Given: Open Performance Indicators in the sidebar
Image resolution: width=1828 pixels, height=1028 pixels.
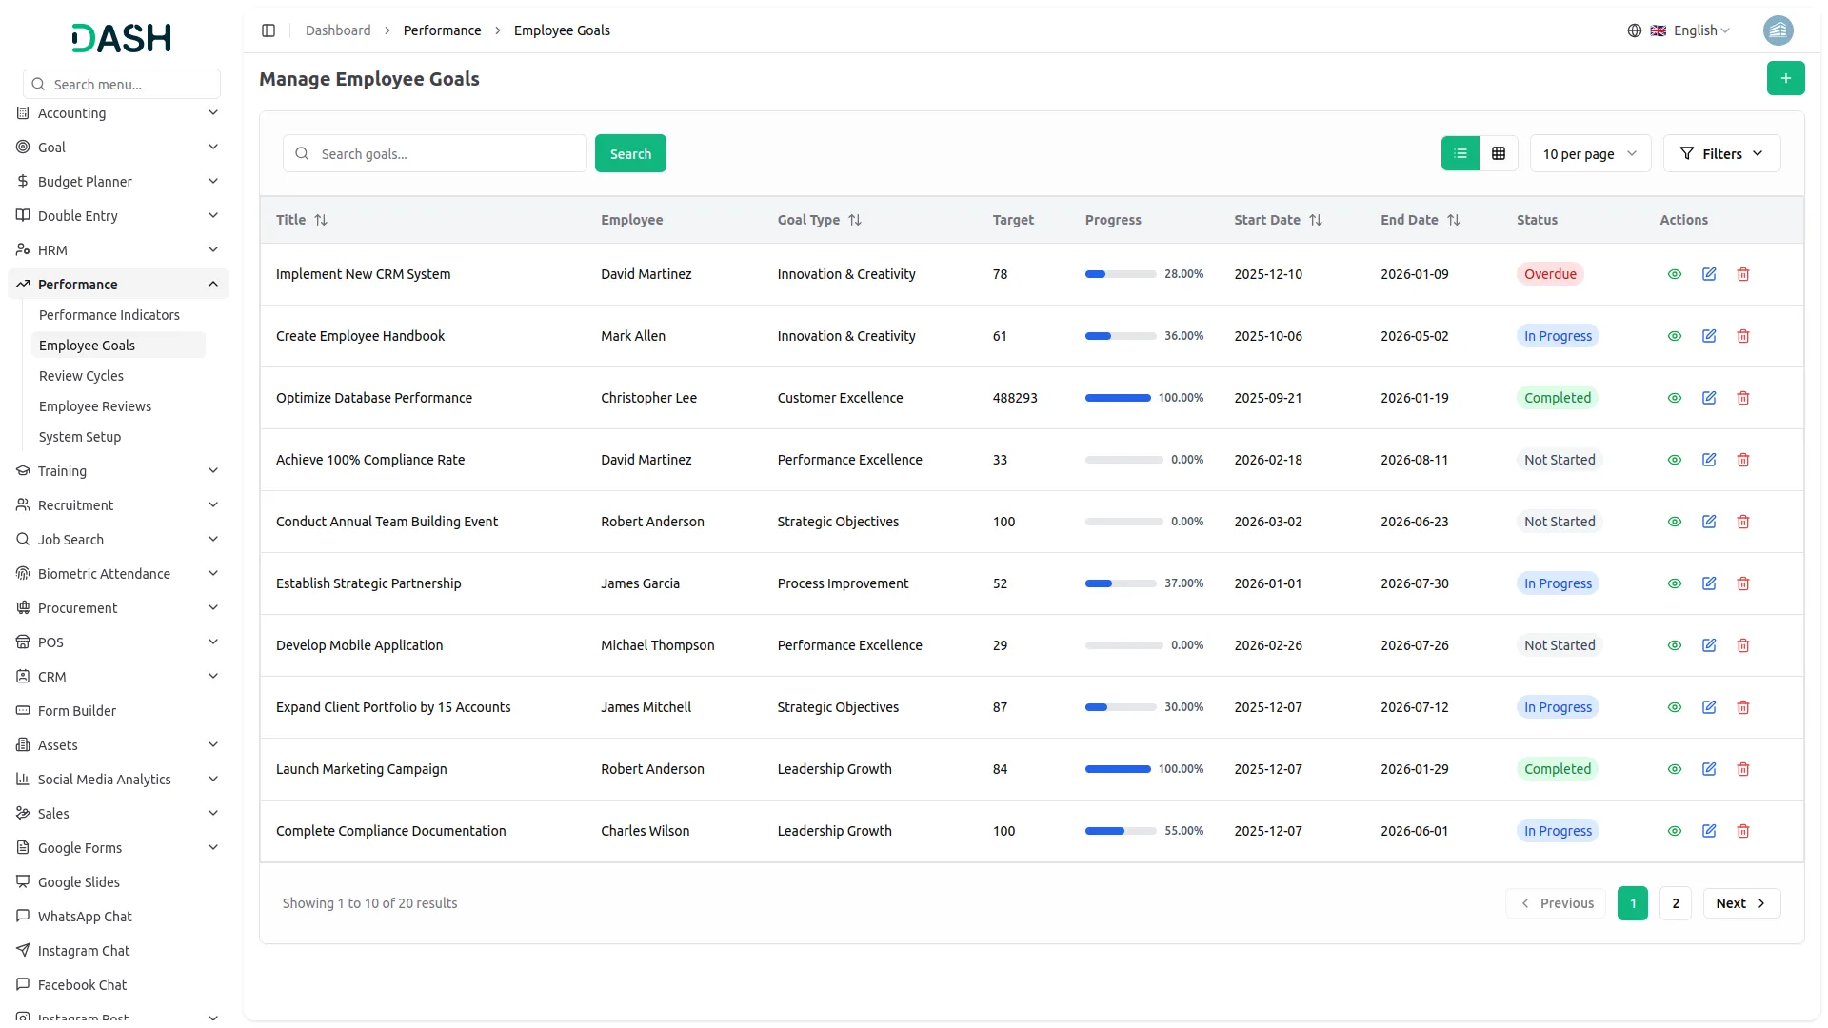Looking at the screenshot, I should [109, 314].
